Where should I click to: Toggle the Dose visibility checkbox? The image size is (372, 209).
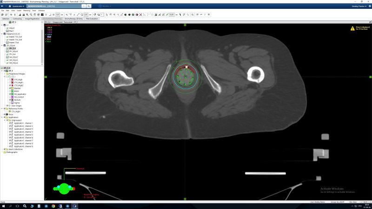[4, 114]
